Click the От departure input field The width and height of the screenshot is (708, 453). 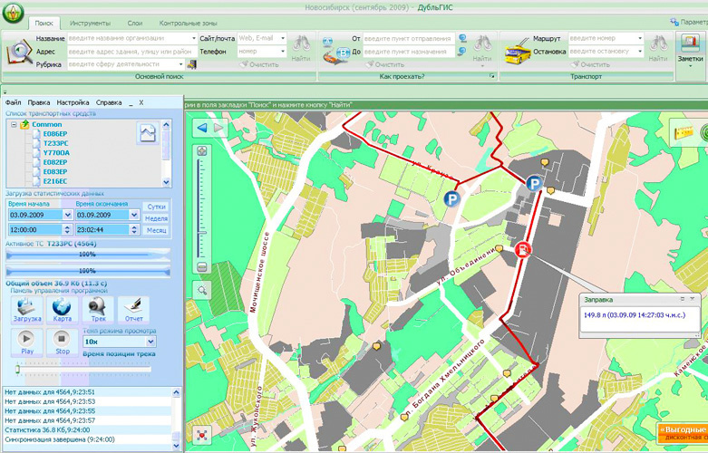tap(409, 38)
